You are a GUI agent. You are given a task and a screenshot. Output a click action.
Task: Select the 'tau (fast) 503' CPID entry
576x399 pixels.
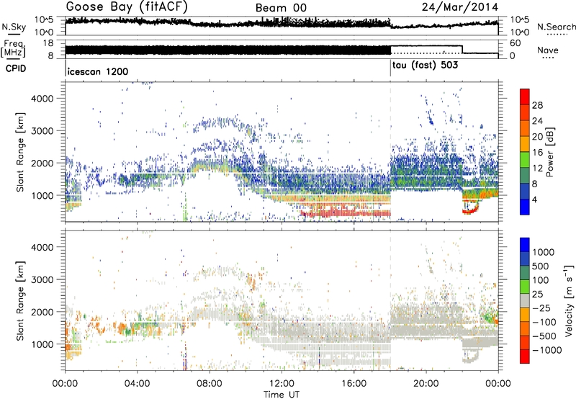pos(426,66)
